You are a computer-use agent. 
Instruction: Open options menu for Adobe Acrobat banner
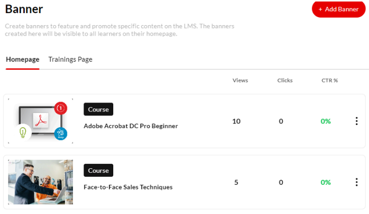356,121
